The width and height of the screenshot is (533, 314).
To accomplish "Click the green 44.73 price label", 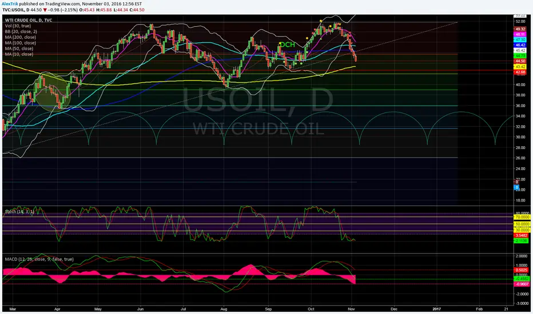I will 520,55.
